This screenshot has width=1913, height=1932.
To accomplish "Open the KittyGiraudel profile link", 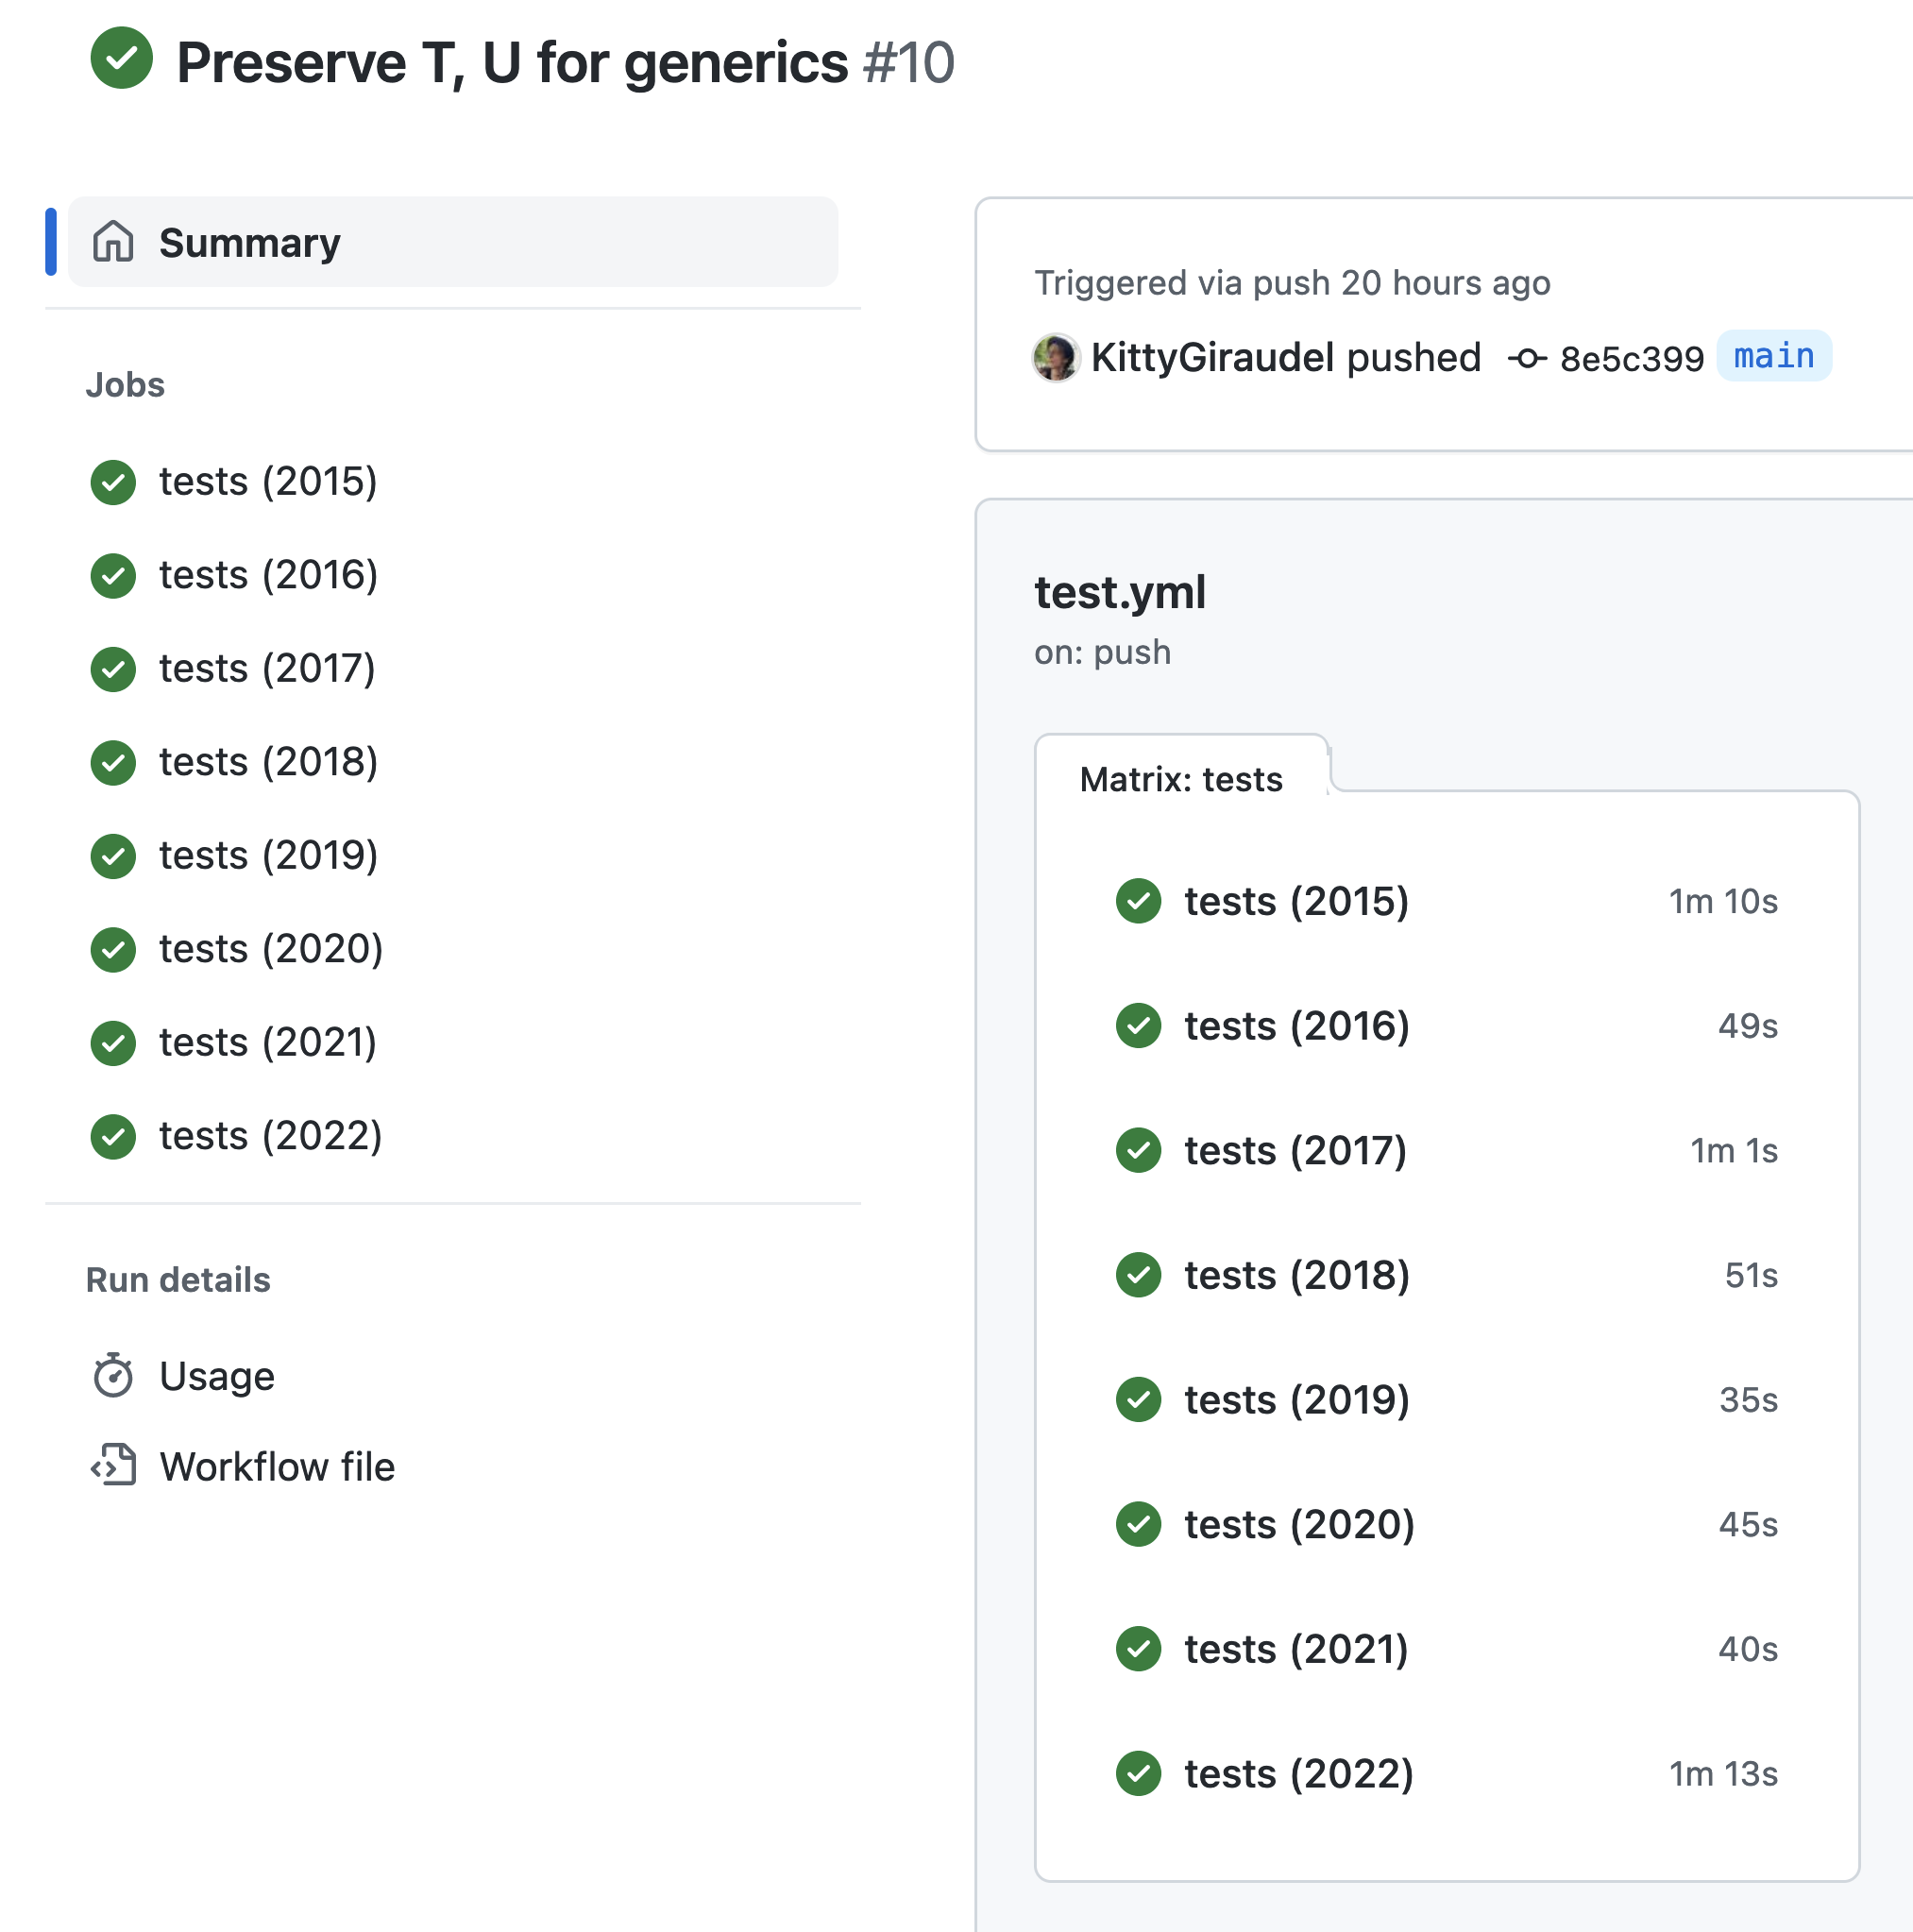I will [1215, 357].
